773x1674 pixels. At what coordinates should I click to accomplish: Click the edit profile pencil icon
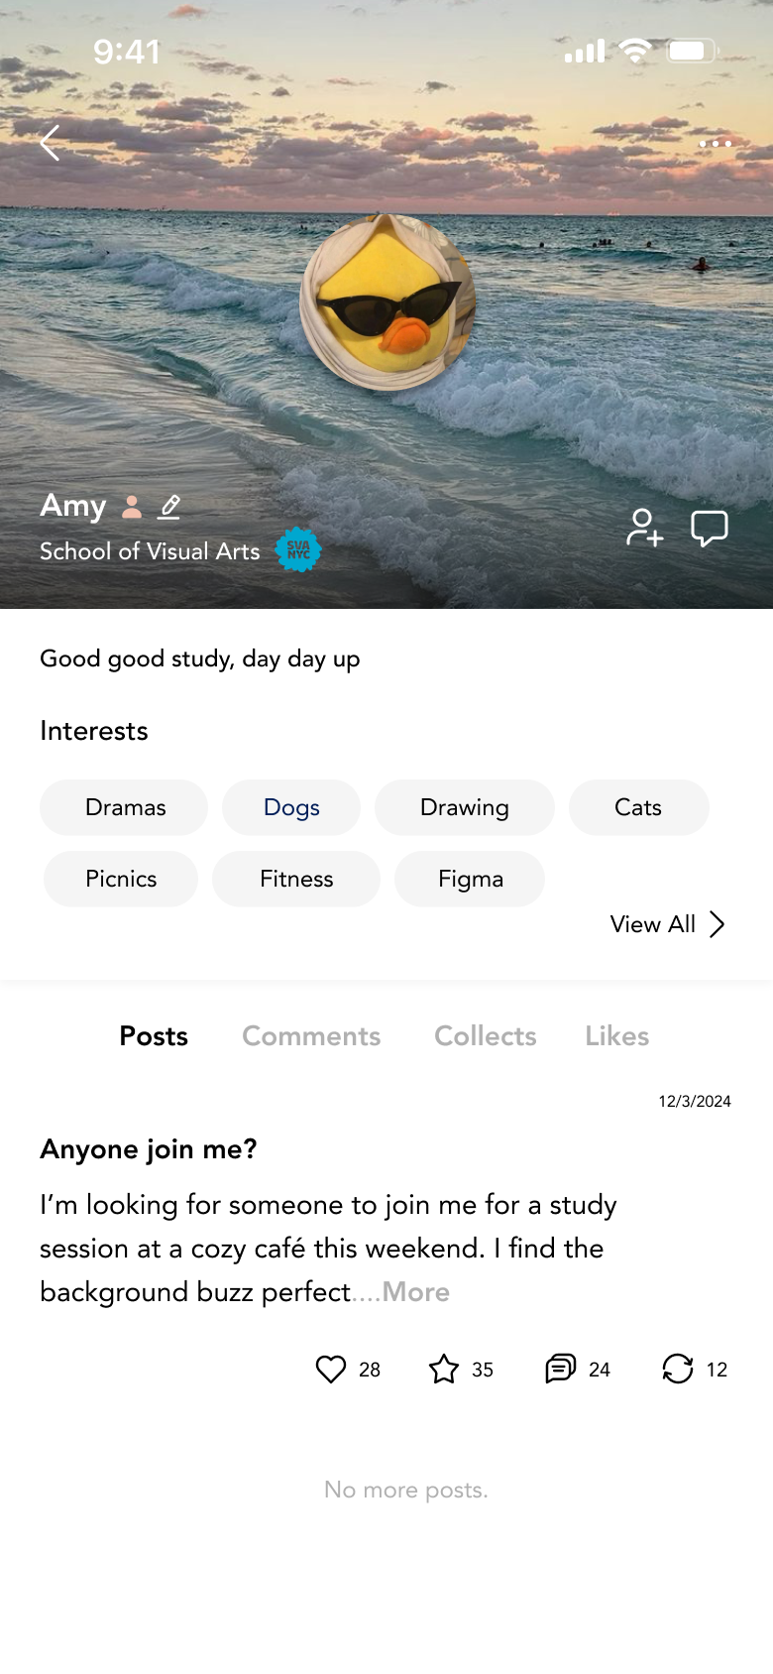(170, 507)
